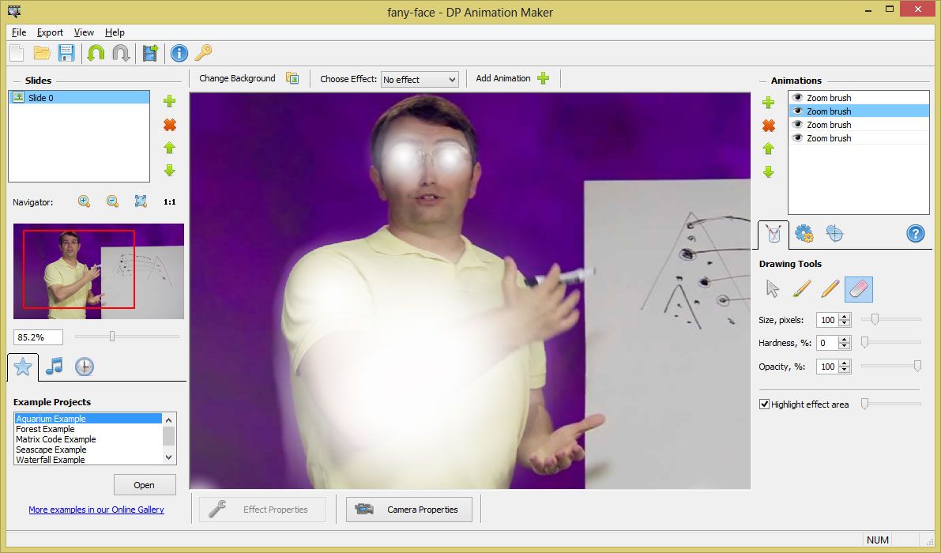Move slide up with green arrow
Screen dimensions: 941x553
(170, 148)
